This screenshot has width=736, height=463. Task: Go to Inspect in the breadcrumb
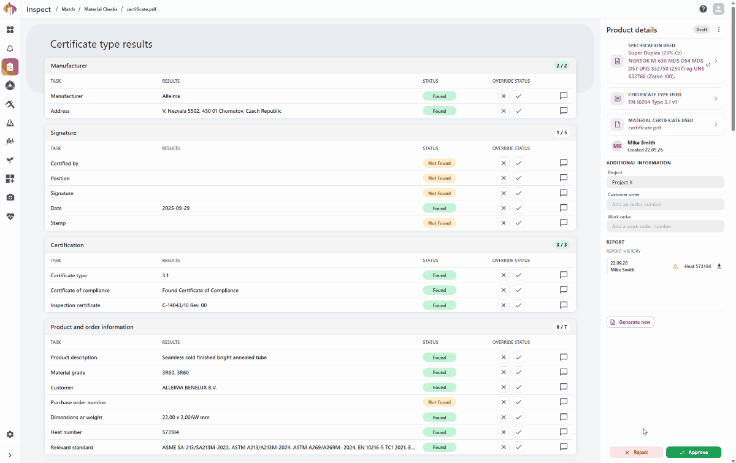[39, 9]
